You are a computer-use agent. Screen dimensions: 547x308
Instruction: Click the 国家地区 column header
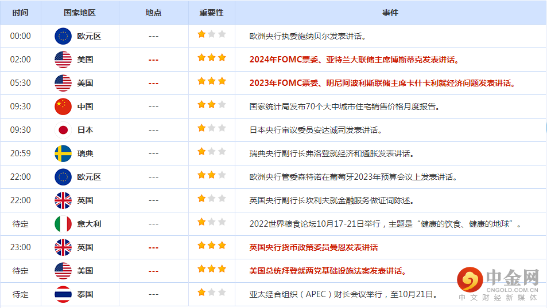click(x=80, y=13)
